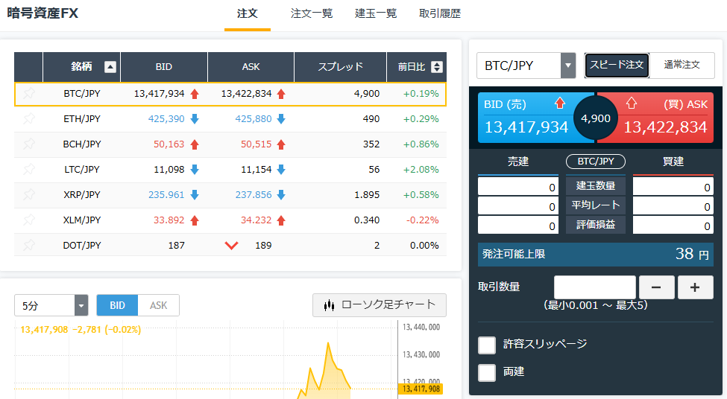The height and width of the screenshot is (399, 727).
Task: Select the DOT/JPY row
Action: point(230,246)
